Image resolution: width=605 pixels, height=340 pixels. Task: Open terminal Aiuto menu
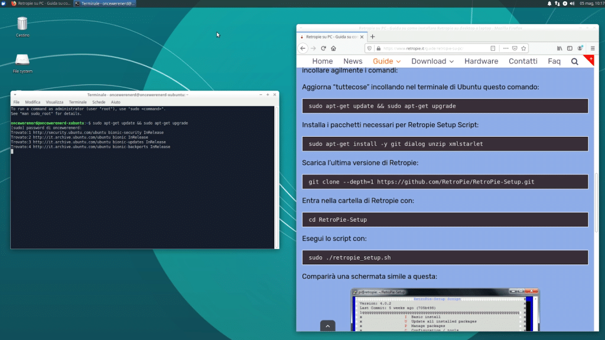coord(115,102)
